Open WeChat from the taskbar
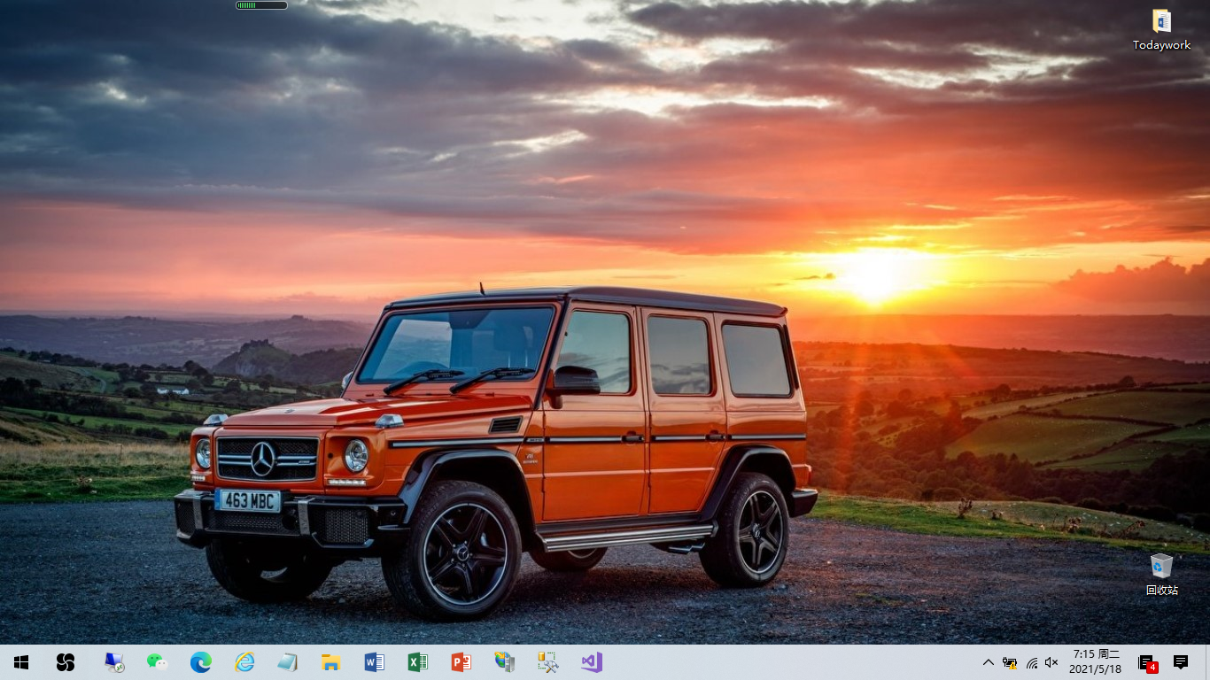This screenshot has height=680, width=1210. click(158, 662)
